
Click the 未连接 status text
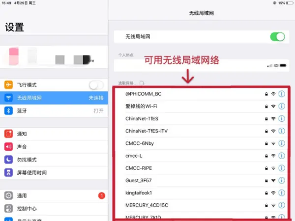[96, 98]
